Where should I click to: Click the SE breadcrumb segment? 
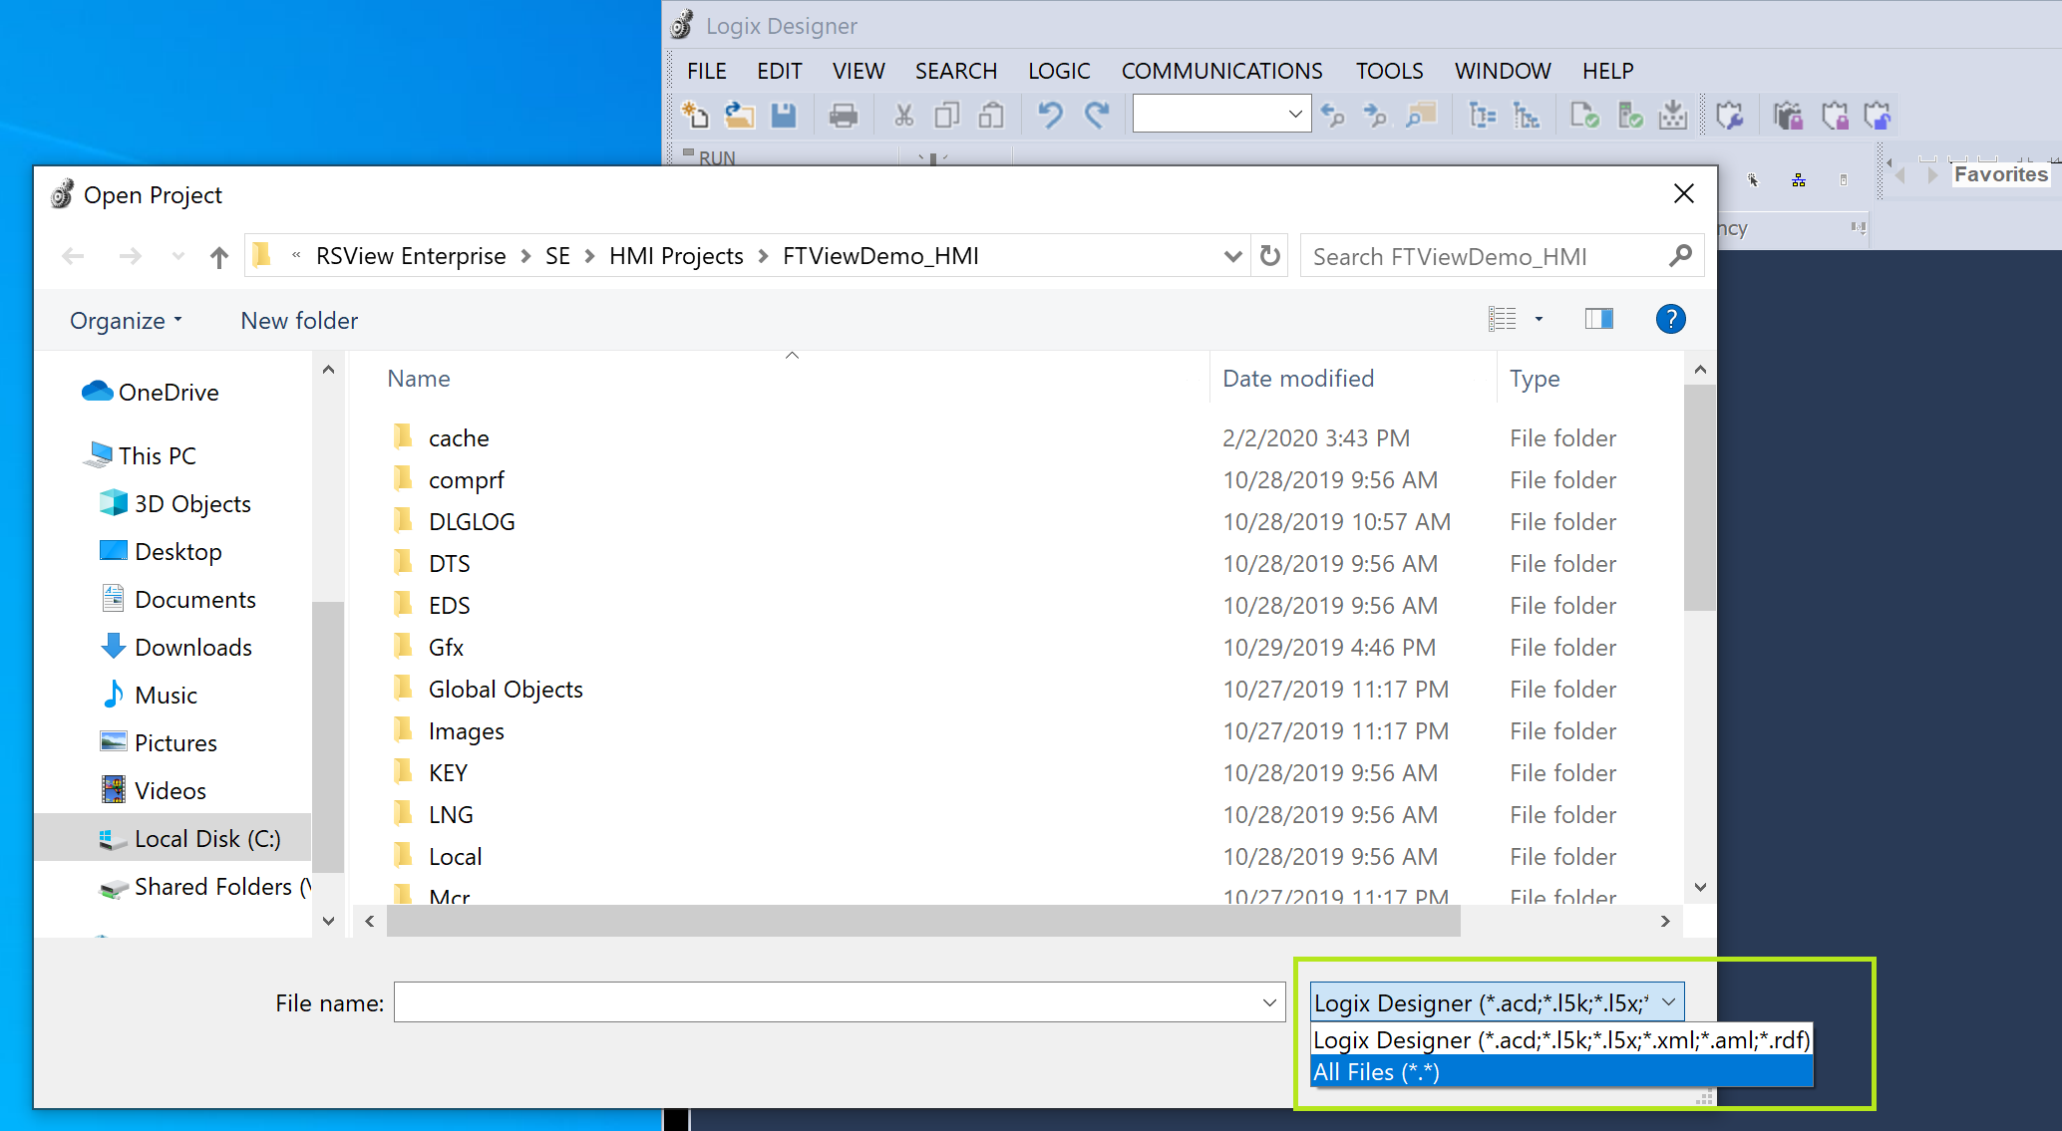coord(557,256)
